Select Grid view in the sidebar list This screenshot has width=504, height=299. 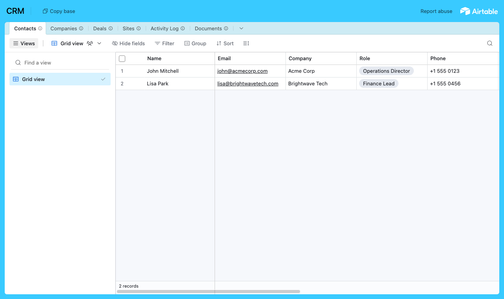click(60, 79)
